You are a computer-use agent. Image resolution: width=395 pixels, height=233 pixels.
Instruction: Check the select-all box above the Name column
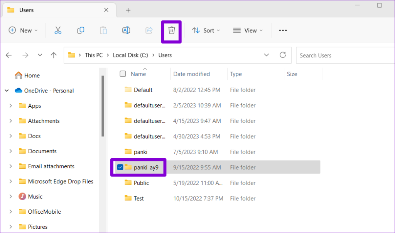coord(122,74)
